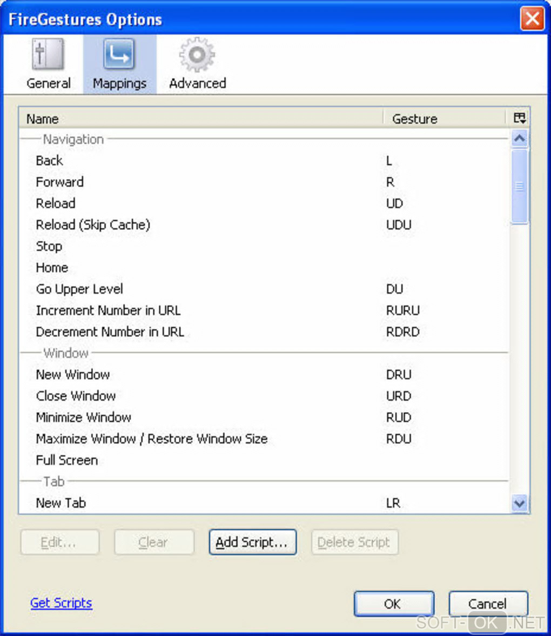
Task: Select the Mappings pane icon
Action: click(119, 64)
